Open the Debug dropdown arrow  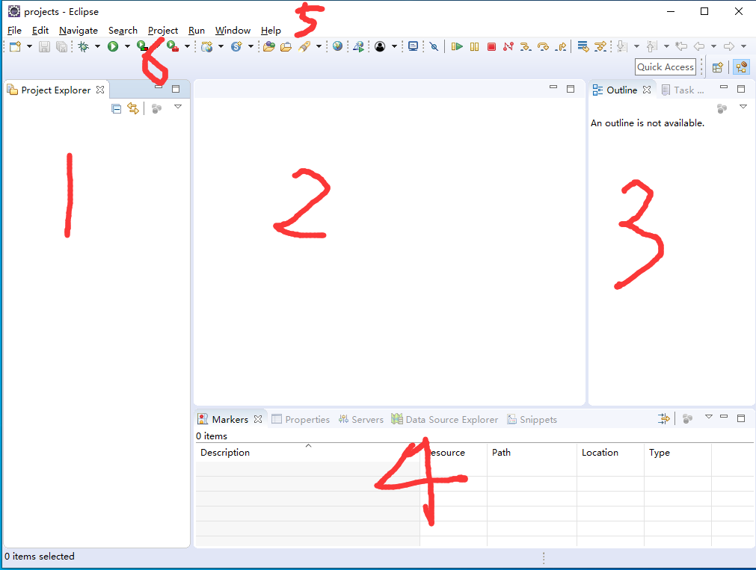click(x=97, y=46)
